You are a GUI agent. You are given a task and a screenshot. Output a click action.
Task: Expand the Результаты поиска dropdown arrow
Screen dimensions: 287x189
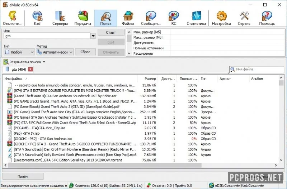click(x=44, y=62)
